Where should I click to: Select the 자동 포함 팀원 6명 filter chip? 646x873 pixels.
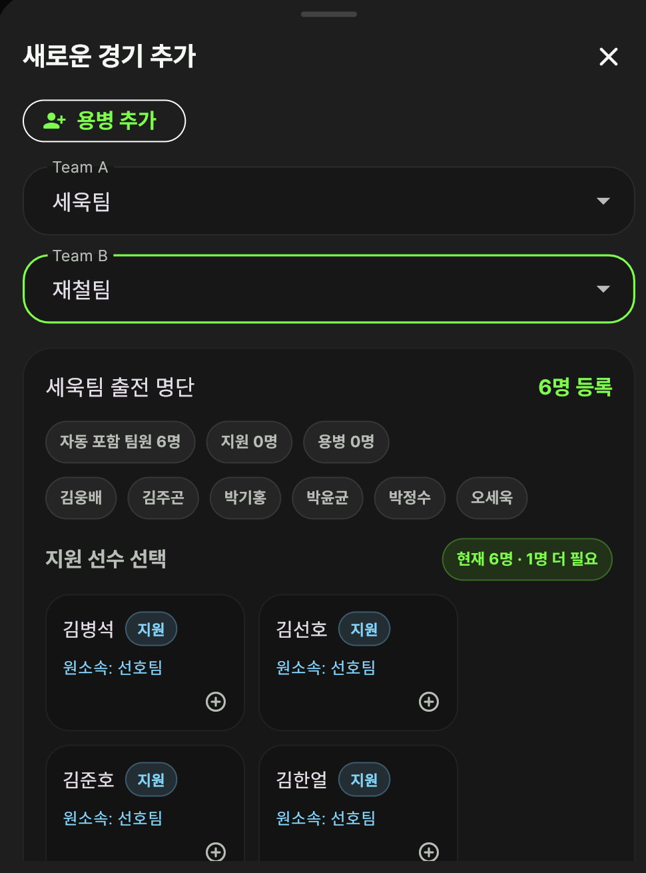[120, 442]
